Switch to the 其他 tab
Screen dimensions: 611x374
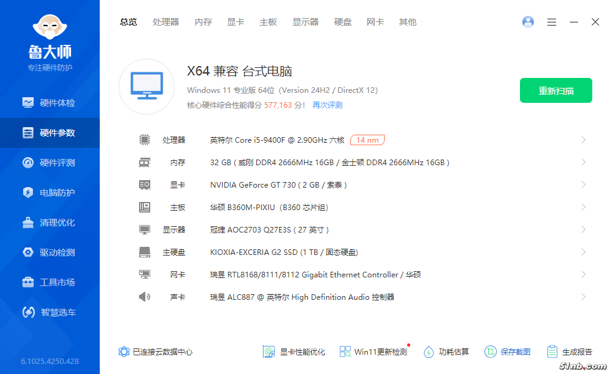point(408,22)
